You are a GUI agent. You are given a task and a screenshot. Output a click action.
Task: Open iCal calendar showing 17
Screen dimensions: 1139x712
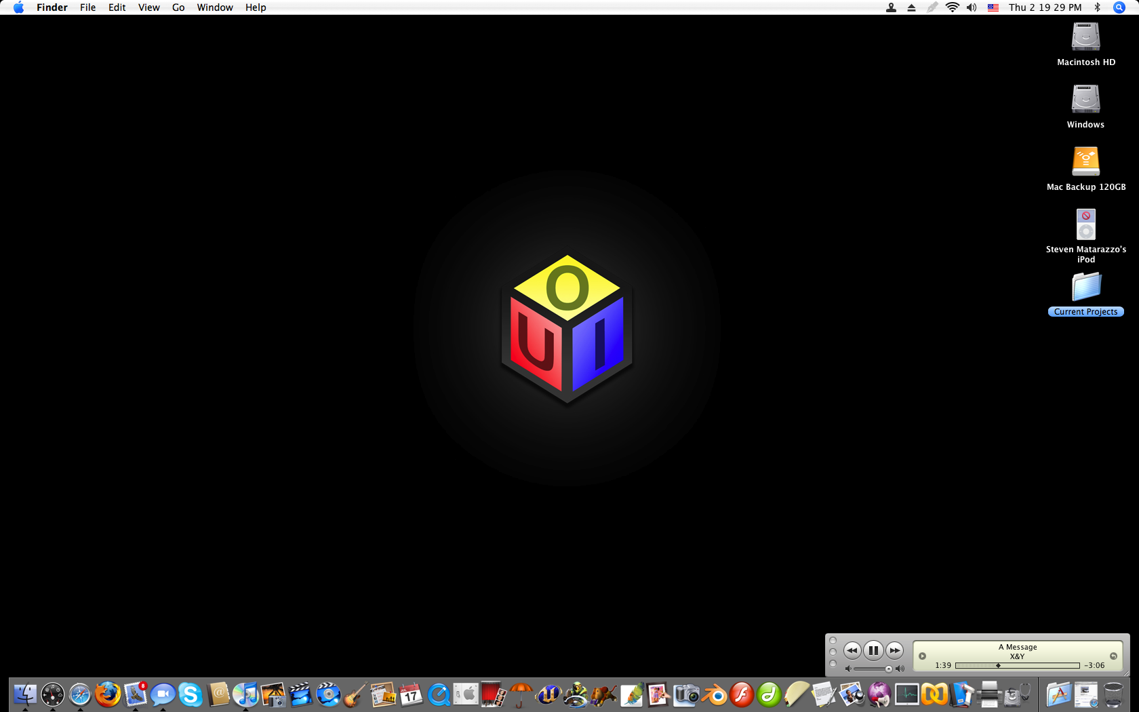(412, 694)
